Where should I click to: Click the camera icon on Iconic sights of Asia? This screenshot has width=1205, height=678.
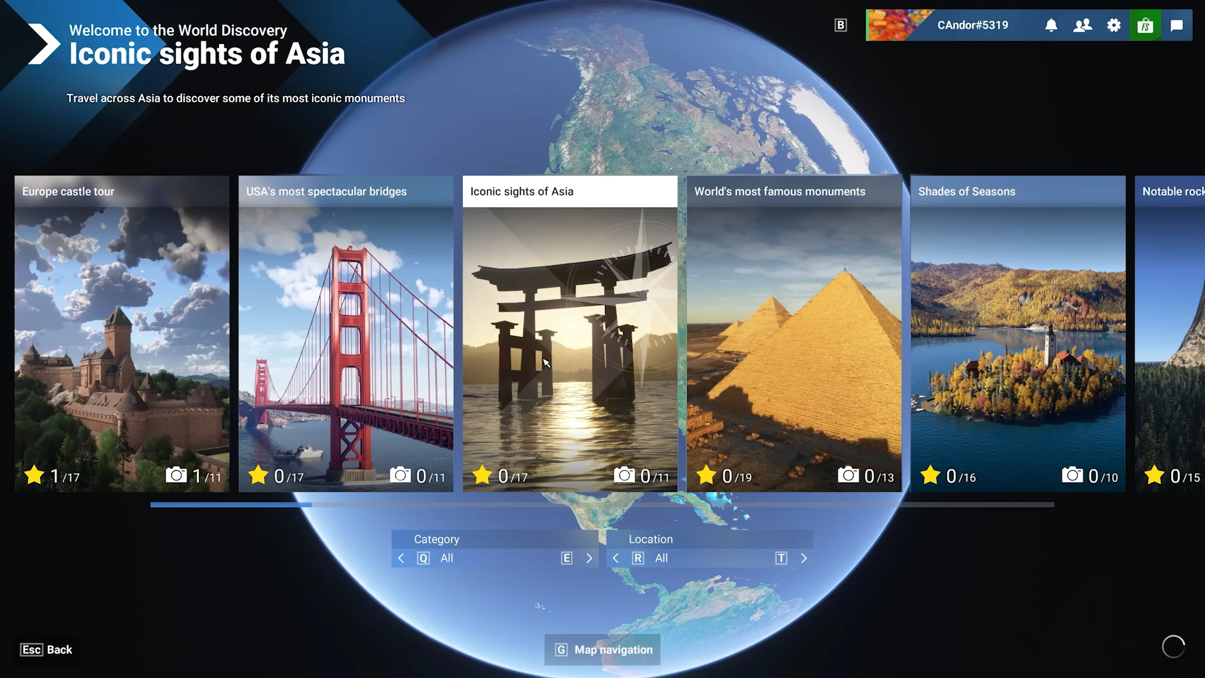coord(624,475)
